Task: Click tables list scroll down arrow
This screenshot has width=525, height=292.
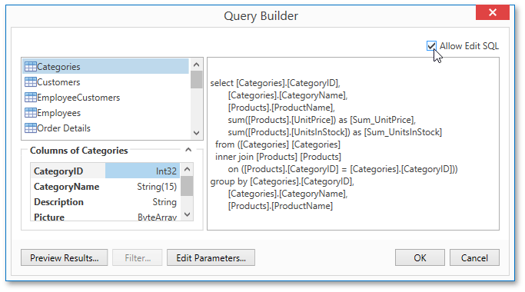Action: coord(197,133)
